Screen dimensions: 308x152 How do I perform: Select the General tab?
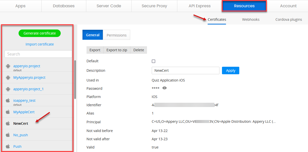[x=93, y=35]
